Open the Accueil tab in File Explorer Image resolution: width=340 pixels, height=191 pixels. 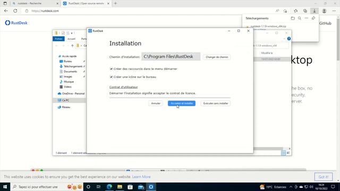(71, 39)
